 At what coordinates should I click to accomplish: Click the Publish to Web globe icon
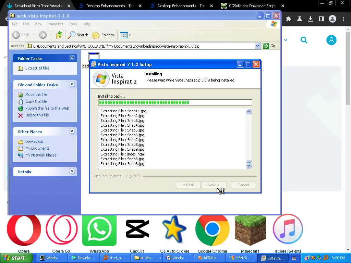click(x=20, y=109)
